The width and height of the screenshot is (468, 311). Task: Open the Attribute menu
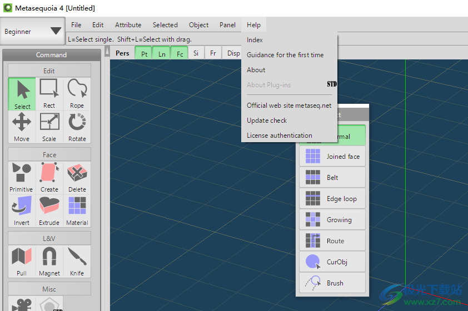click(128, 25)
